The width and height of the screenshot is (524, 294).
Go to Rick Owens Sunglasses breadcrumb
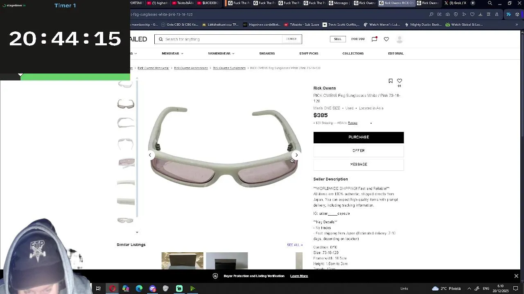pos(229,68)
